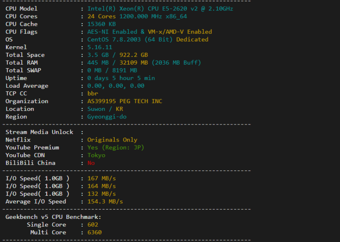340x242 pixels.
Task: Click the Average I/O Speed value 154.3 MB/s
Action: (105, 201)
